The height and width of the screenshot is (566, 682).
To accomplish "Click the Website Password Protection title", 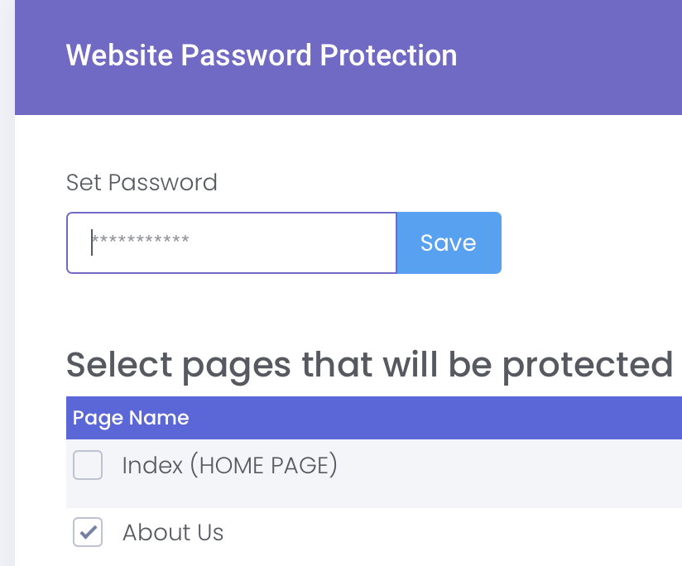I will click(x=262, y=55).
